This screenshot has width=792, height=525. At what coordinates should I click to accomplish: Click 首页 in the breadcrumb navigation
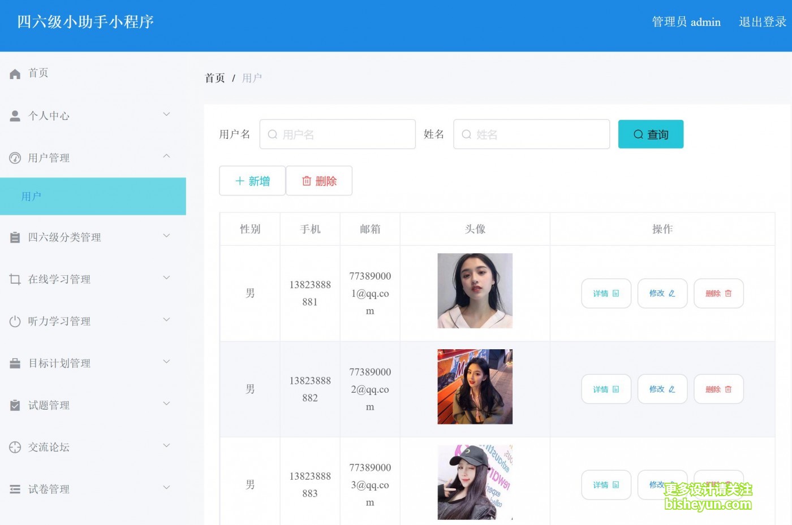pos(214,77)
